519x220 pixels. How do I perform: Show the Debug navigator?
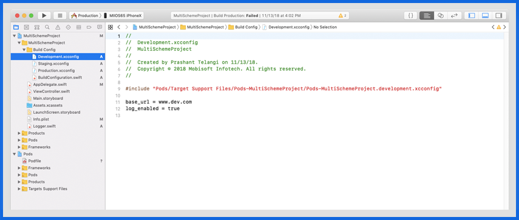[79, 27]
